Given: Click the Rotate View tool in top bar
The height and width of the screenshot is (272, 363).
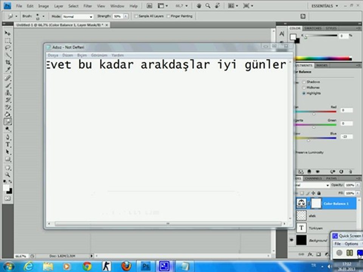Looking at the screenshot, I should (217, 6).
